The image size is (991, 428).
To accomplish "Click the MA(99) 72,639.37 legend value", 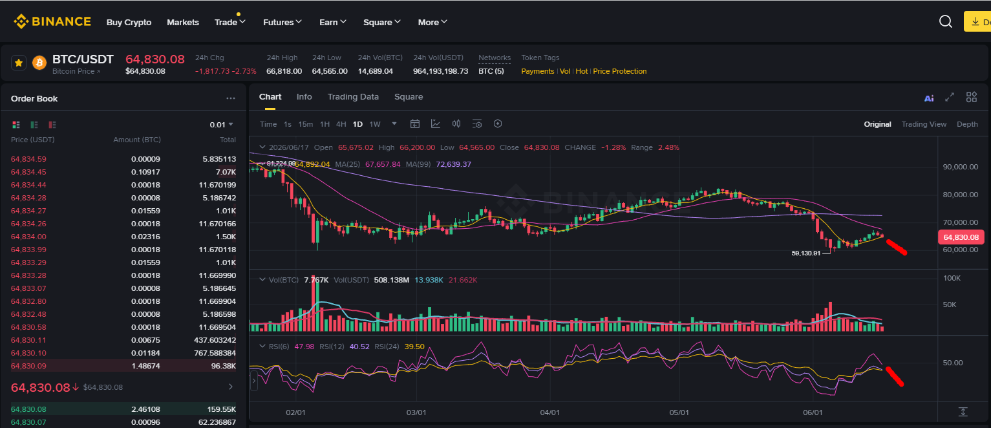I will pos(454,164).
